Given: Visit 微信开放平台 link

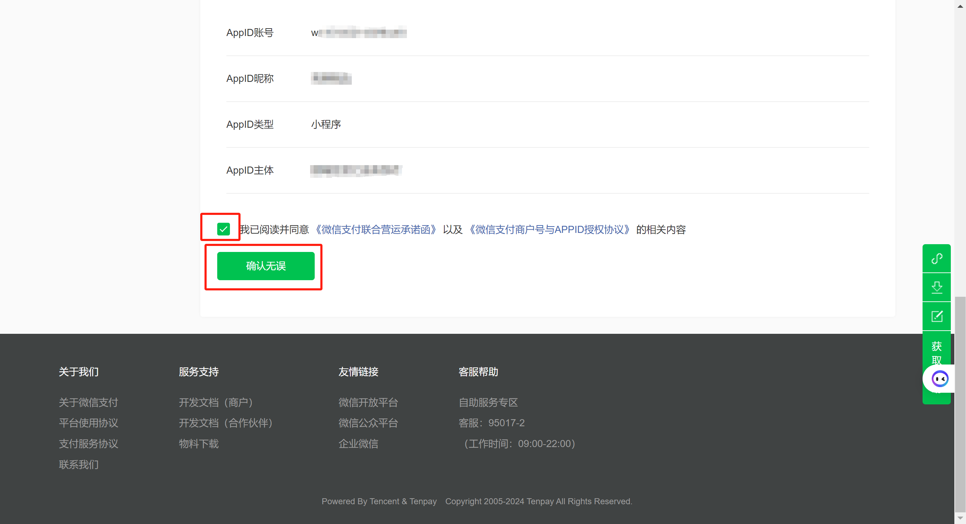Looking at the screenshot, I should (x=368, y=402).
